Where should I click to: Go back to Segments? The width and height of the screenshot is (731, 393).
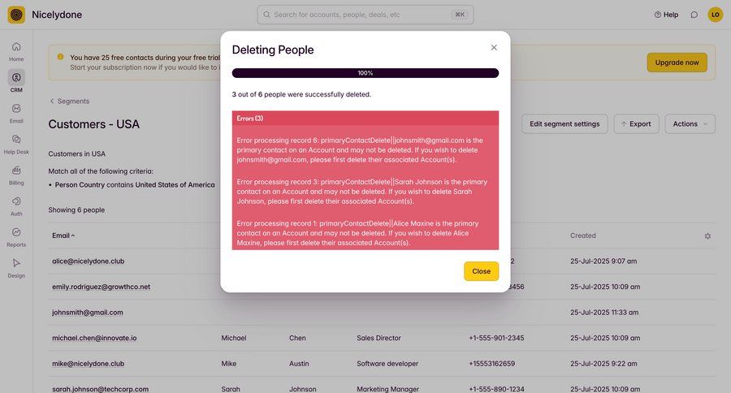(70, 101)
